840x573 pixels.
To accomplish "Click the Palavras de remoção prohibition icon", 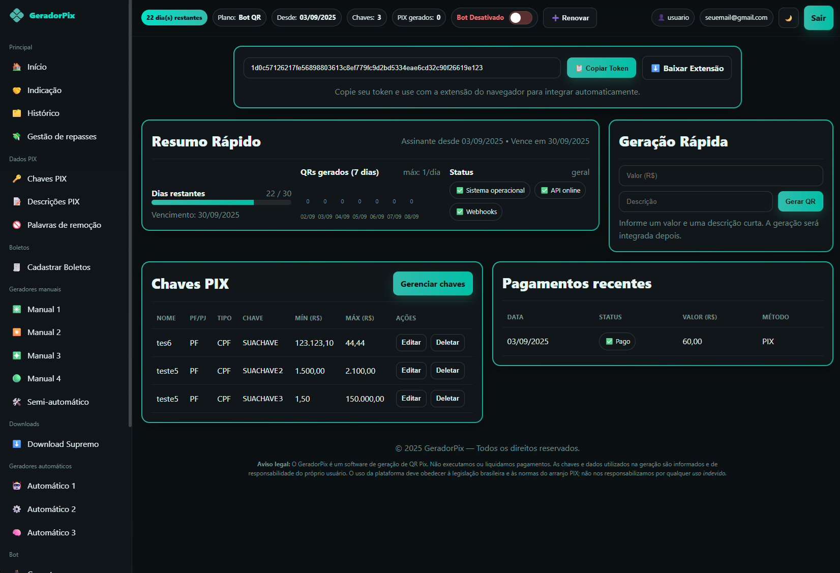I will (17, 225).
